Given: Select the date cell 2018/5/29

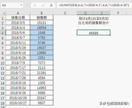Looking at the screenshot, I should pos(18,48).
